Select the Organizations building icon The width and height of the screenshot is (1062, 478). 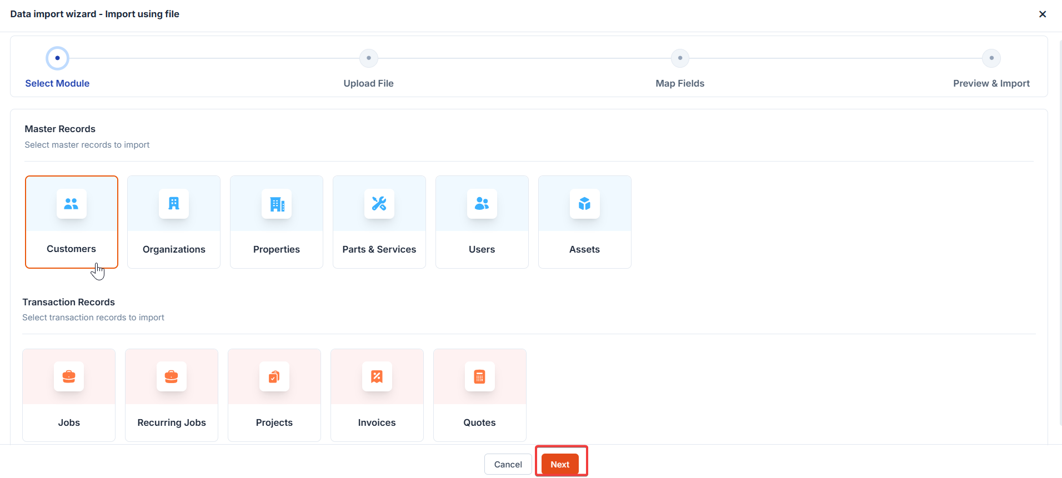pos(174,204)
